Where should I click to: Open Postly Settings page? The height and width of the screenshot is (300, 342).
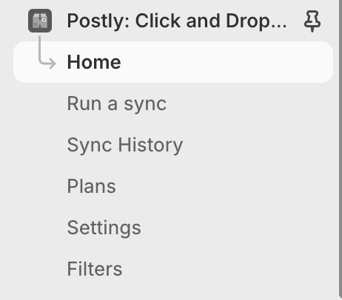104,228
